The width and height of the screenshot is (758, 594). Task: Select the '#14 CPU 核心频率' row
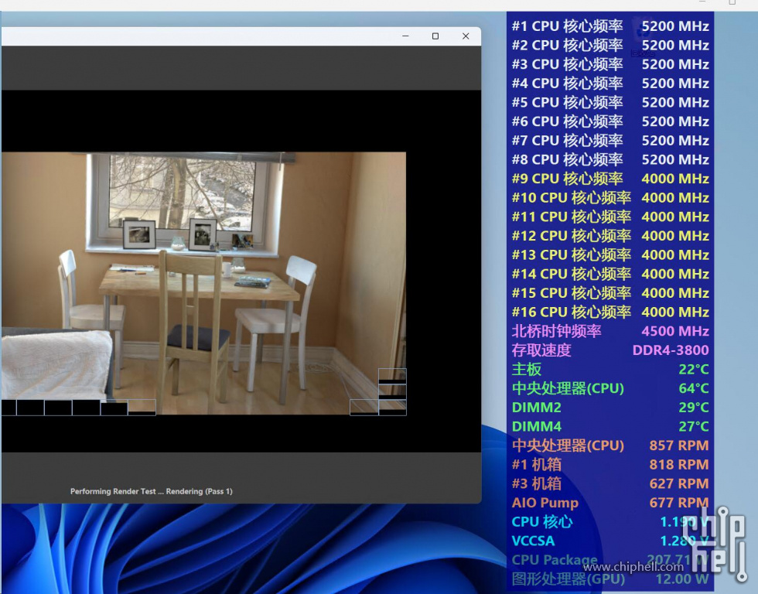[610, 274]
